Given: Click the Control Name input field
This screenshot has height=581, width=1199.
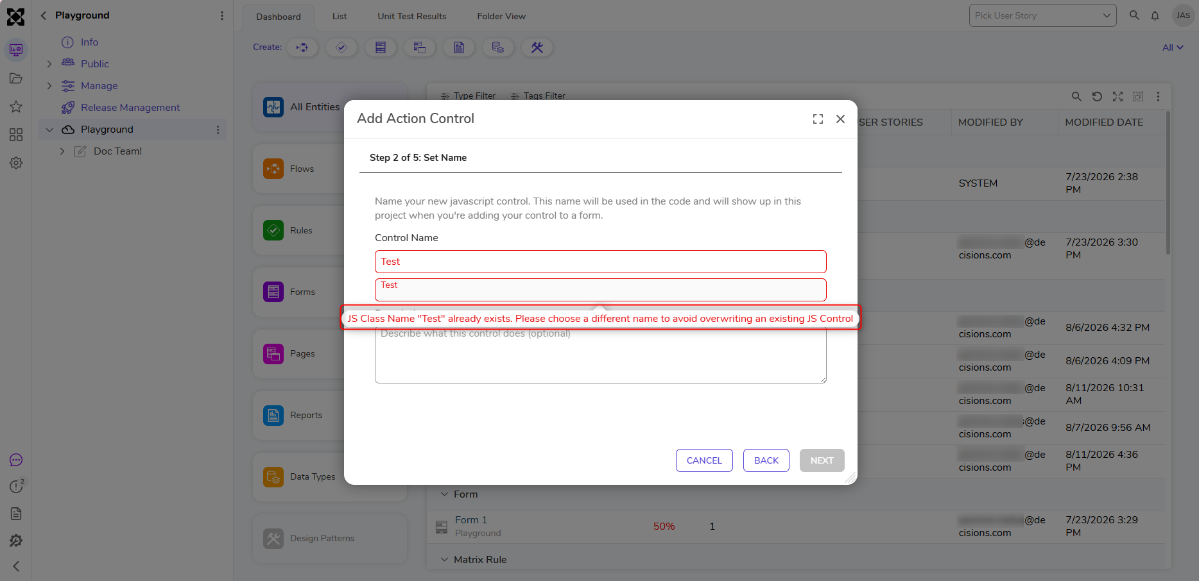Looking at the screenshot, I should coord(600,262).
